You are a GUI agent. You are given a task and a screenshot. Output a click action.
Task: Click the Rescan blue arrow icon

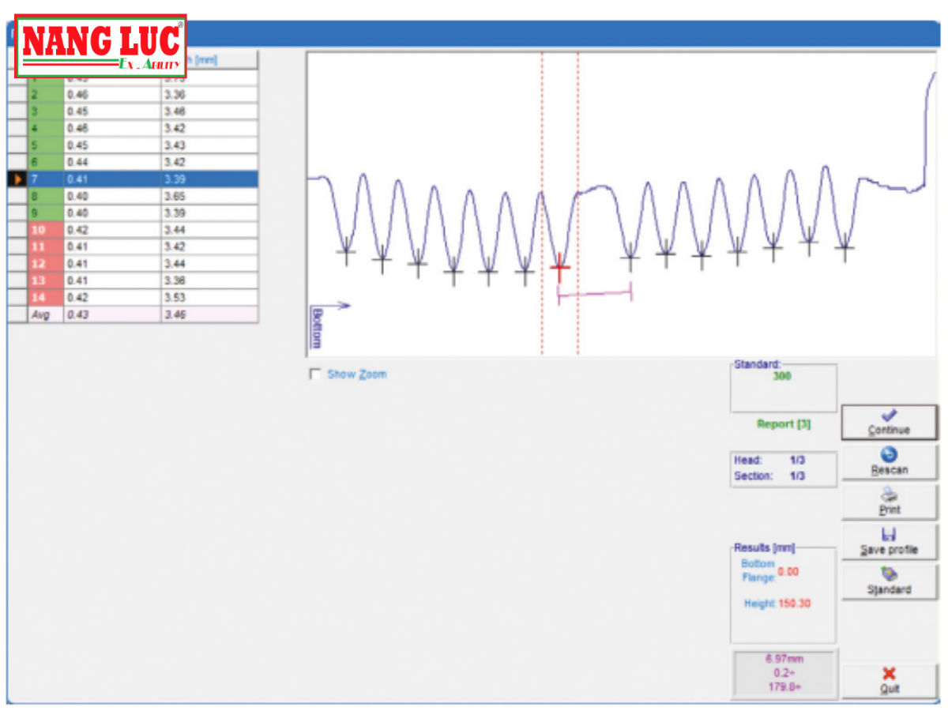tap(889, 455)
